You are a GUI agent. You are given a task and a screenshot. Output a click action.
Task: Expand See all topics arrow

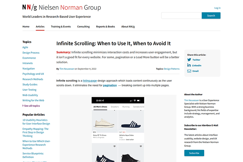(23, 106)
